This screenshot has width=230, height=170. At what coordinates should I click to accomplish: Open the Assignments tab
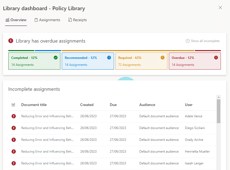point(47,20)
